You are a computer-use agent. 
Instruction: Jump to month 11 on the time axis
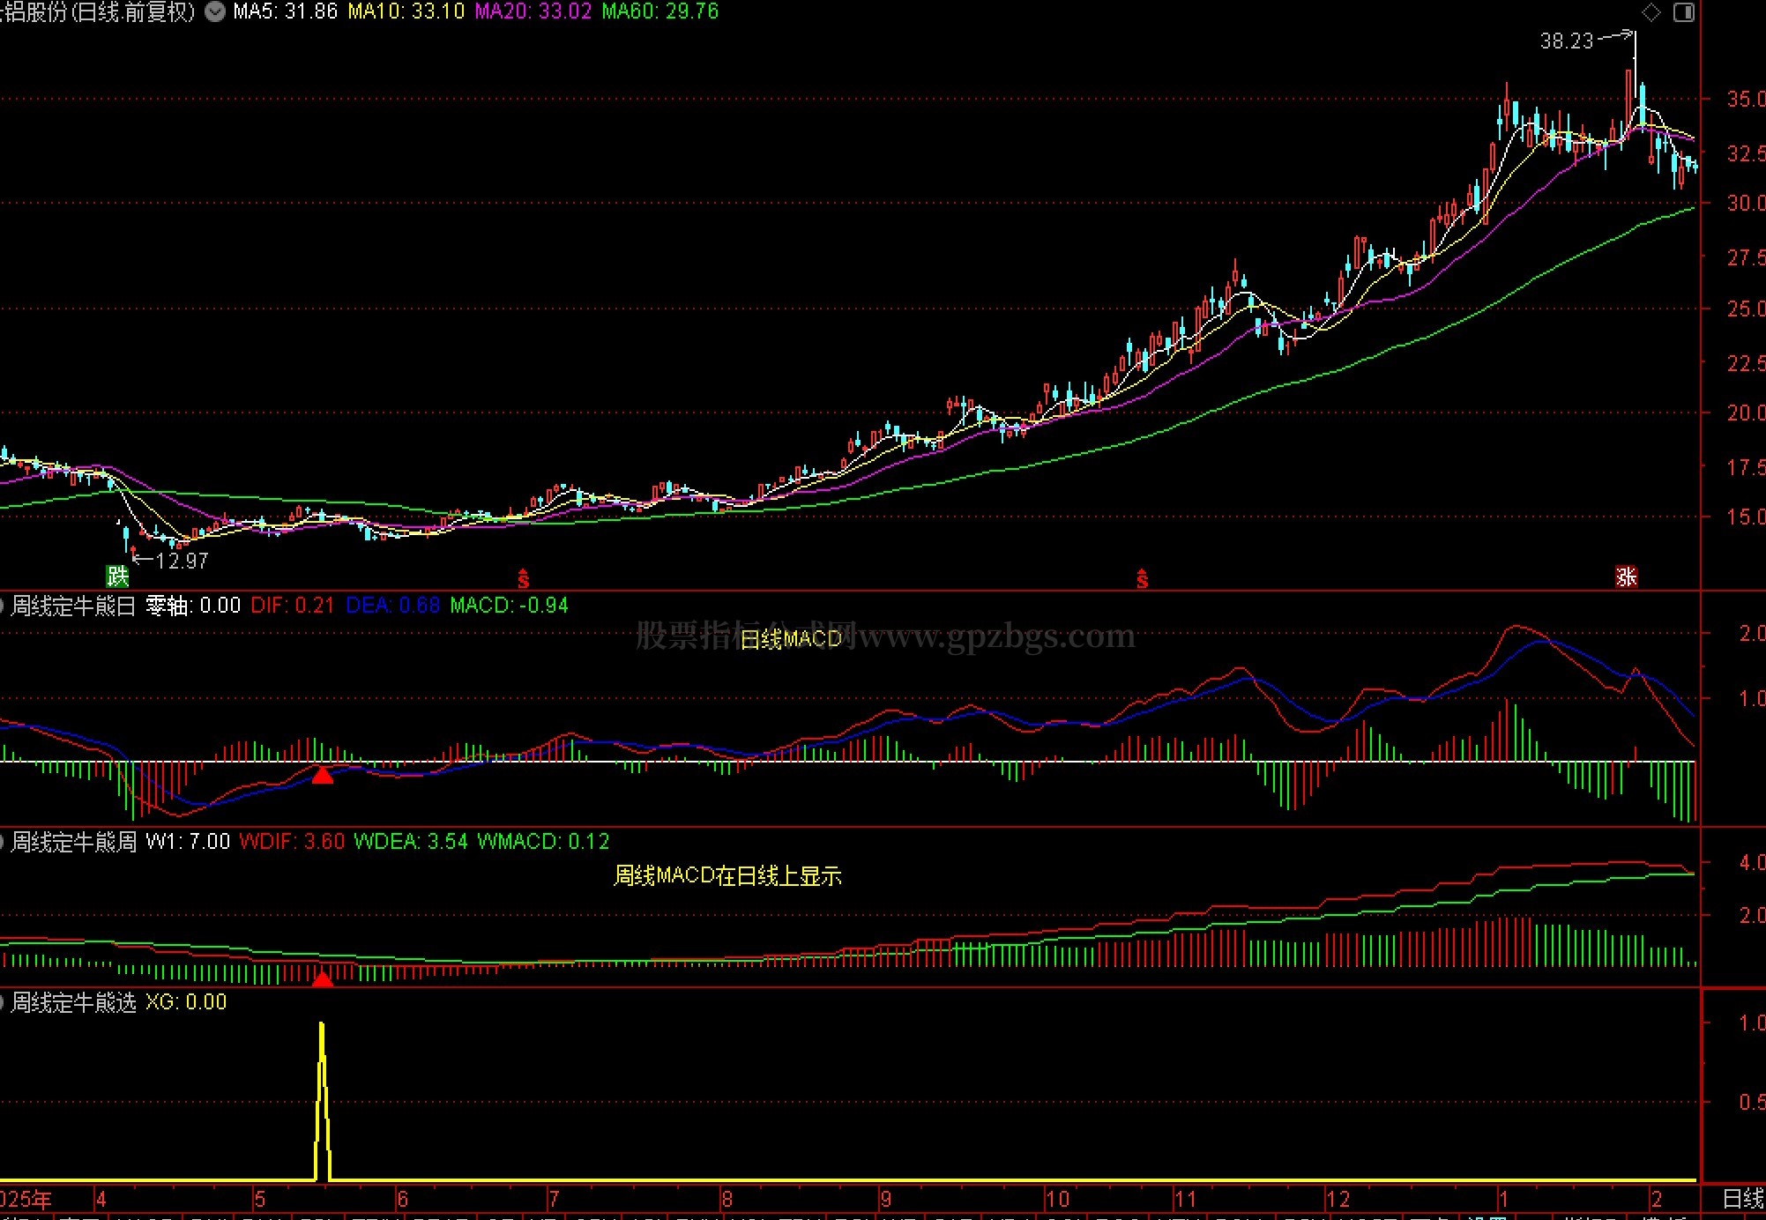[1185, 1200]
